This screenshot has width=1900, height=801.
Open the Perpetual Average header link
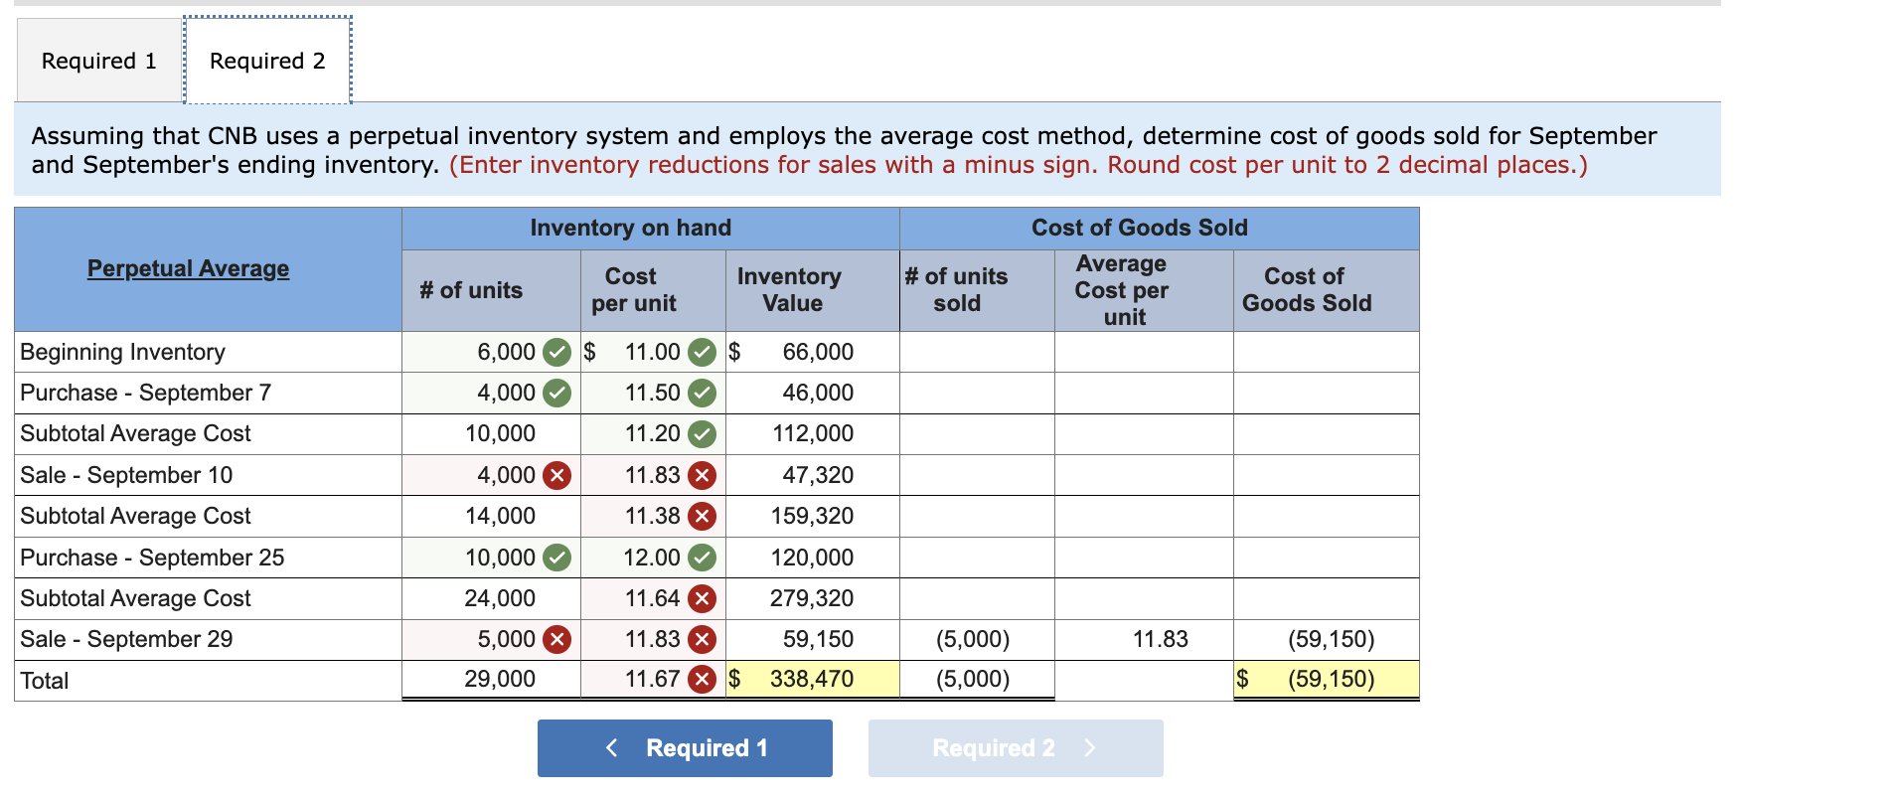point(188,268)
